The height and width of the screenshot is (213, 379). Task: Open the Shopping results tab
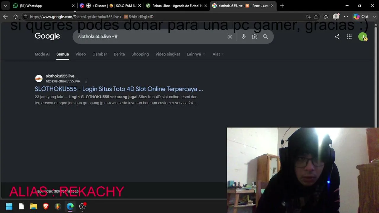(x=140, y=54)
